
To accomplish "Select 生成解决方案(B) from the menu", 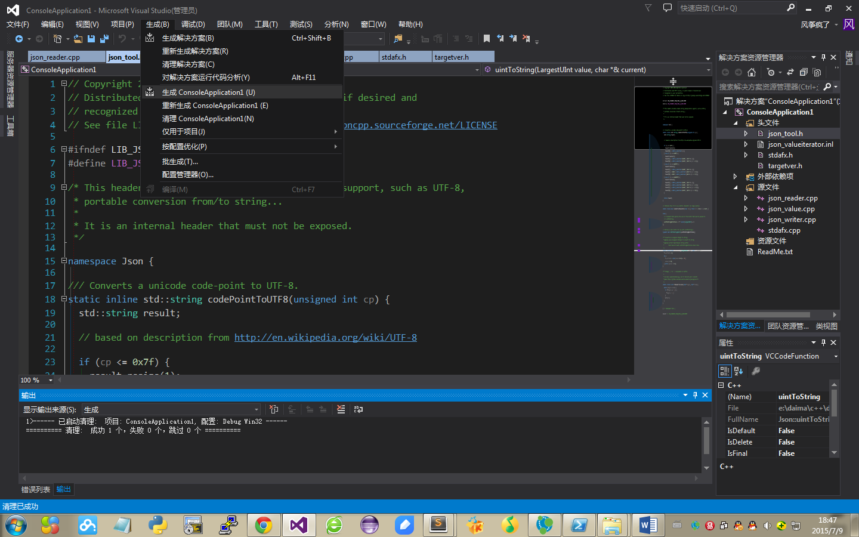I will click(242, 38).
